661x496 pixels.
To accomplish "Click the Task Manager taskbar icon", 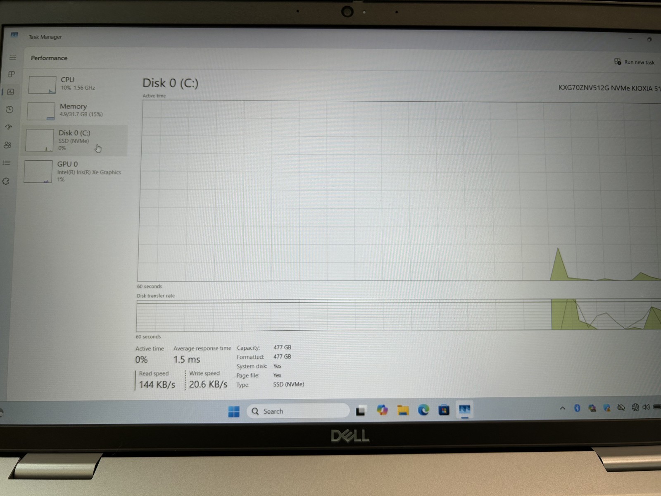I will click(465, 410).
